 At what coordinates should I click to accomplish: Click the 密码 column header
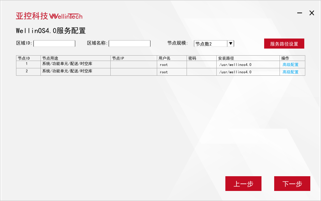[201, 58]
